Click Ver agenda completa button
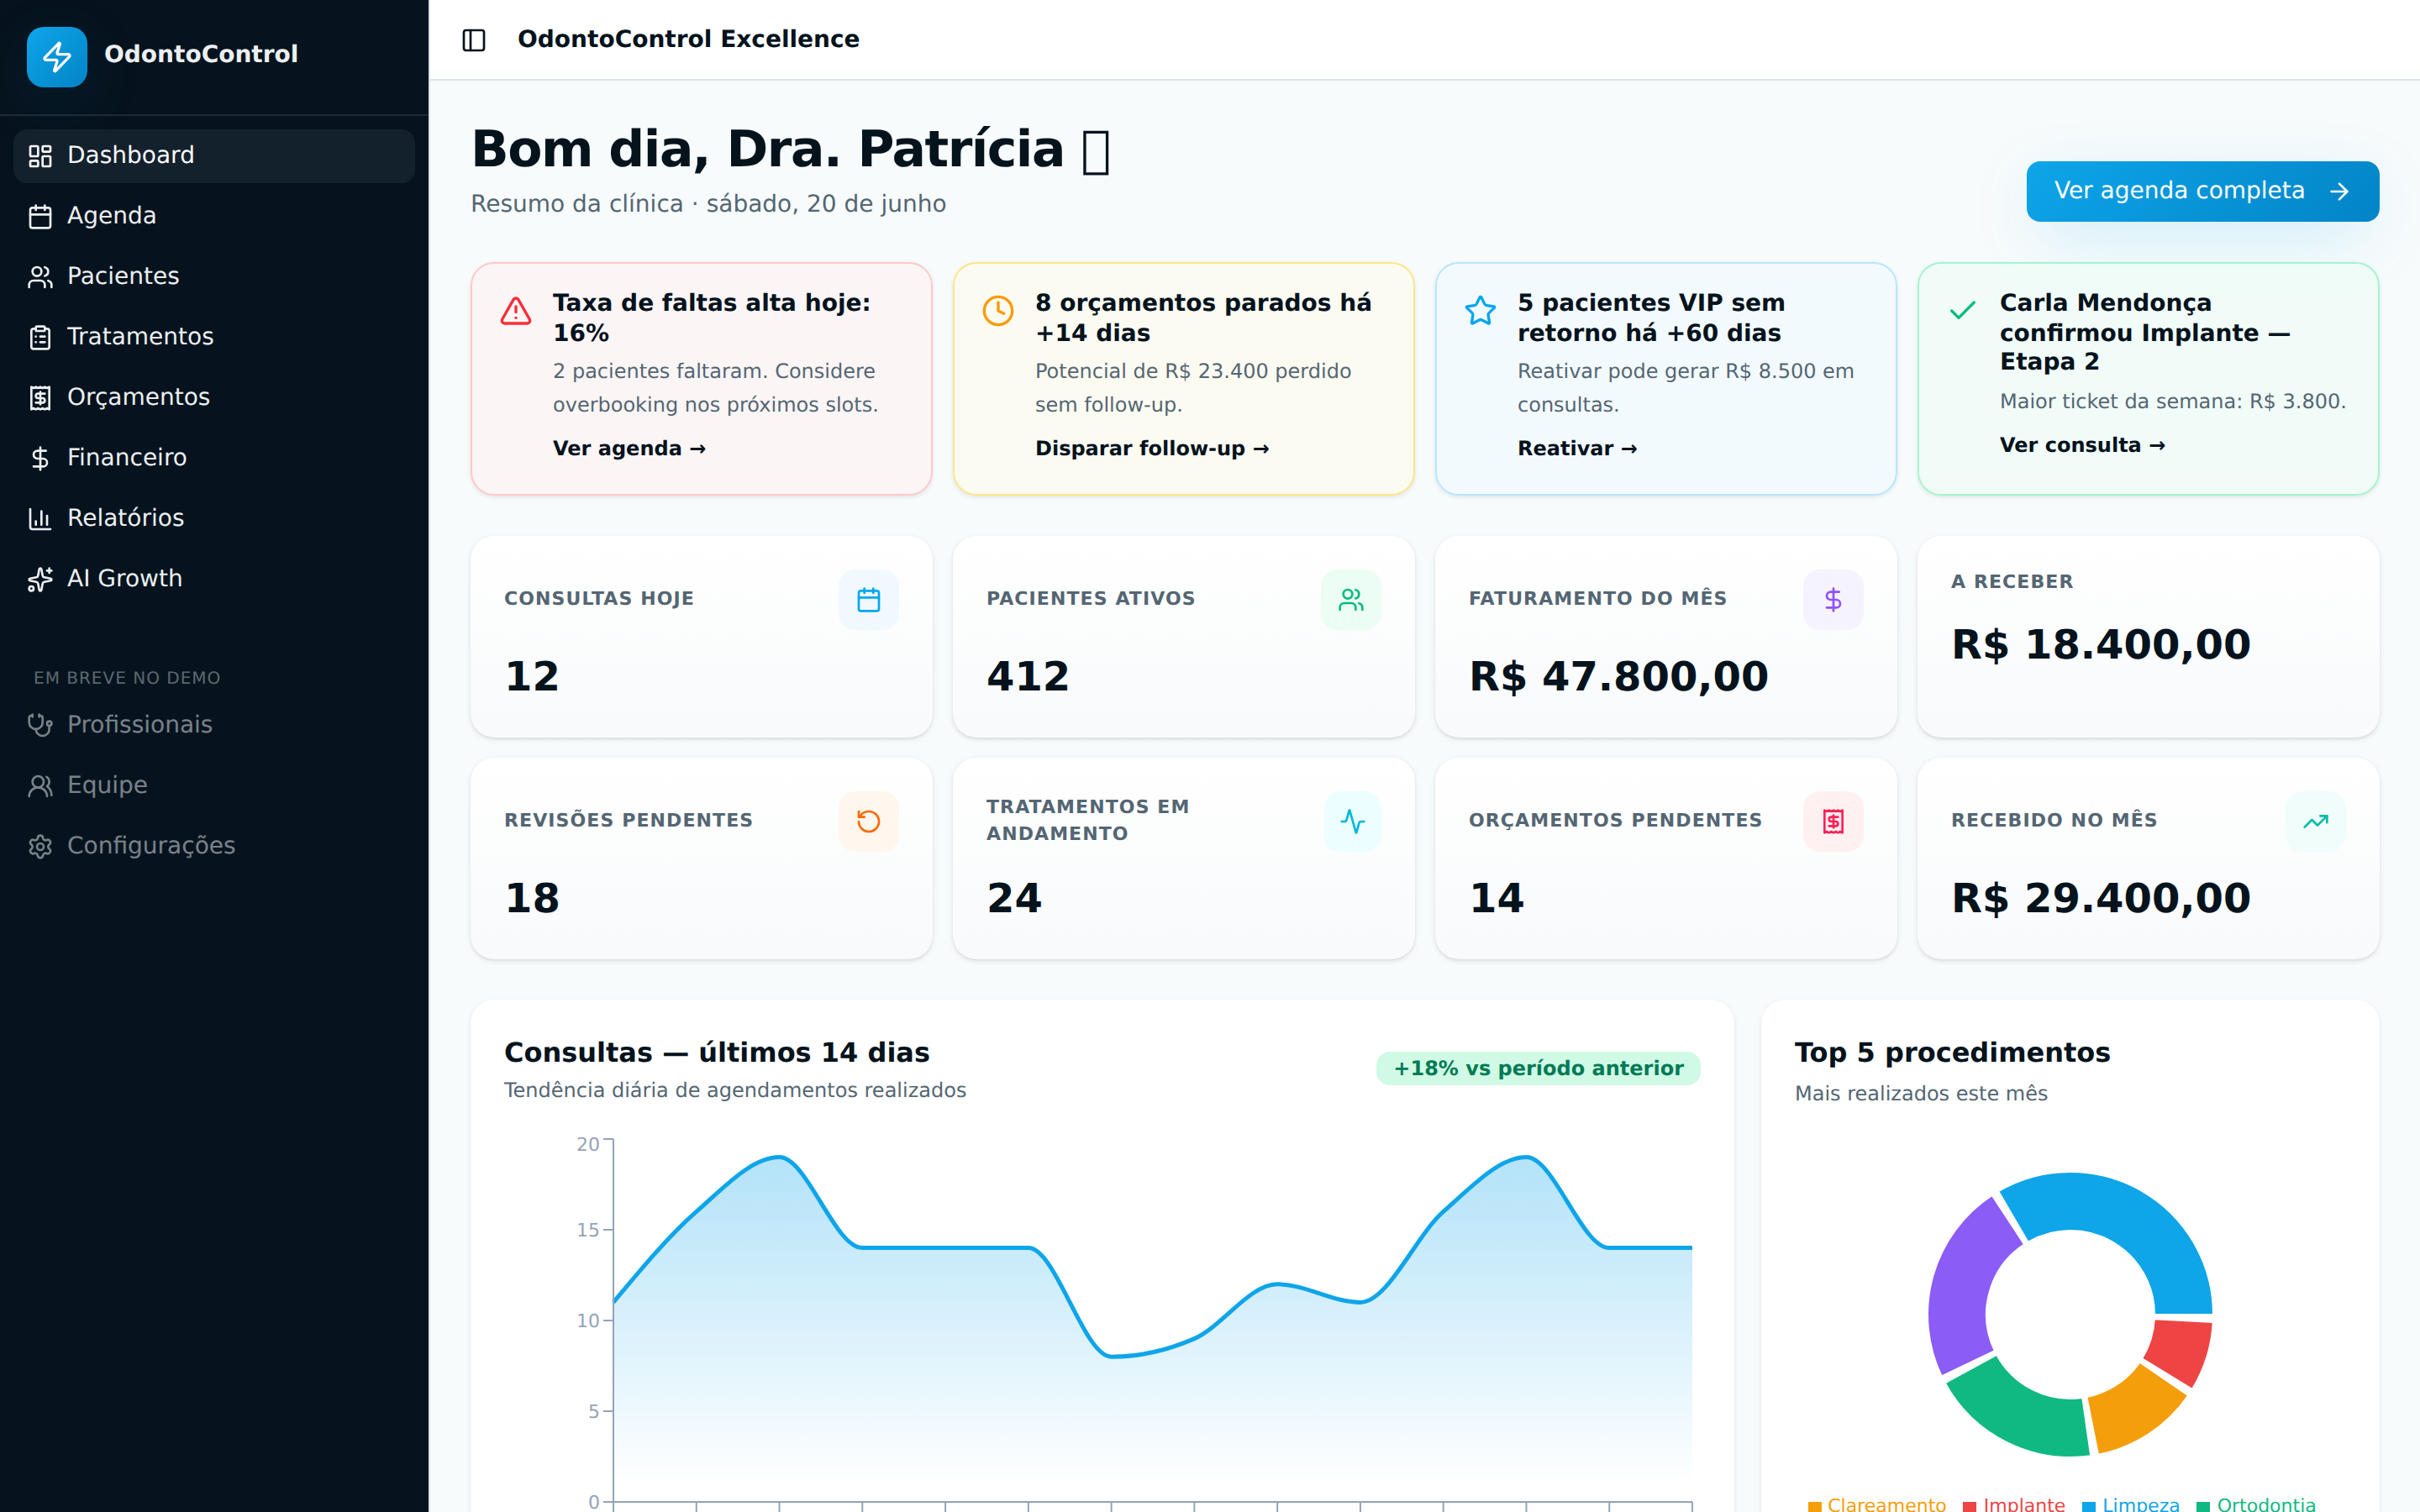2420x1512 pixels. point(2202,191)
